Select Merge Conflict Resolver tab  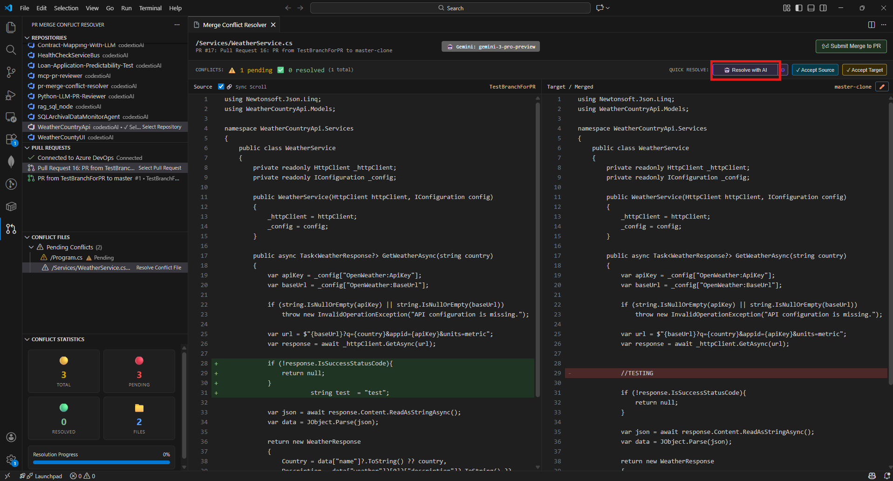point(234,25)
